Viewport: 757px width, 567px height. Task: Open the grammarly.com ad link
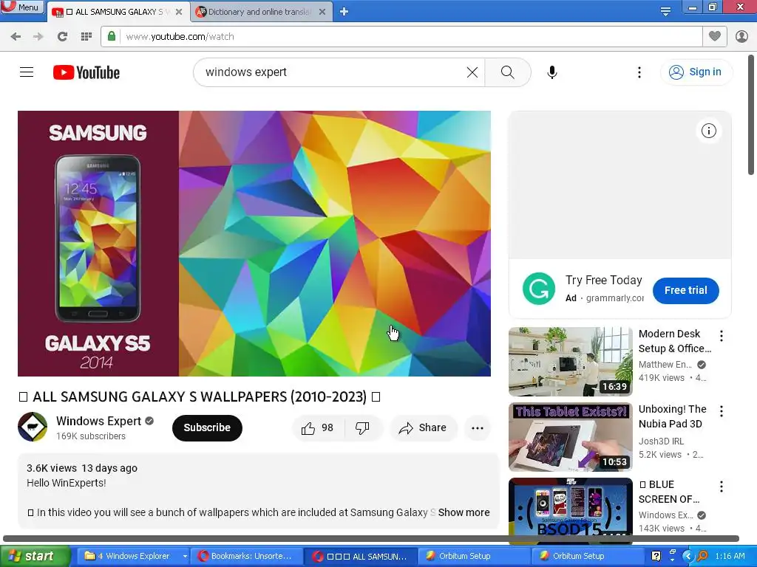pyautogui.click(x=614, y=298)
